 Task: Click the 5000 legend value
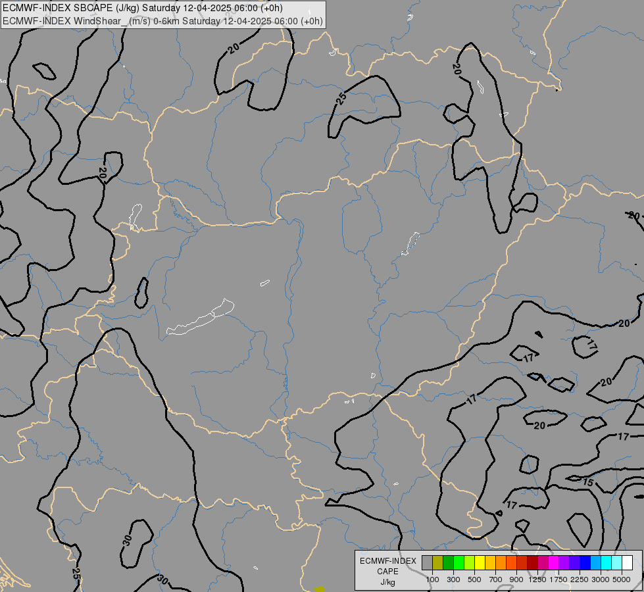tap(622, 580)
